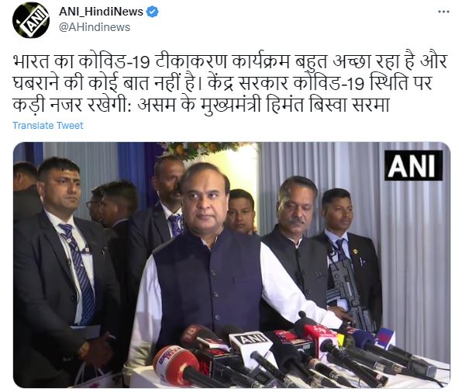The height and width of the screenshot is (392, 462).
Task: Click the blue verified badge
Action: [152, 12]
